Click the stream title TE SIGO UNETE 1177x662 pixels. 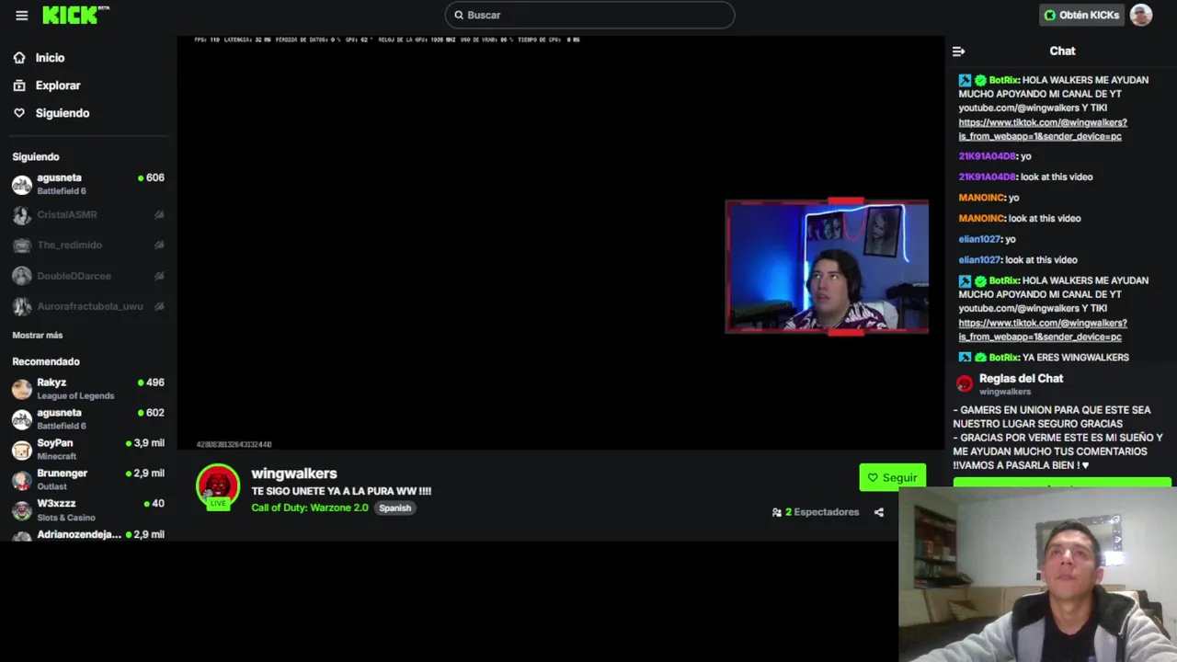coord(341,491)
